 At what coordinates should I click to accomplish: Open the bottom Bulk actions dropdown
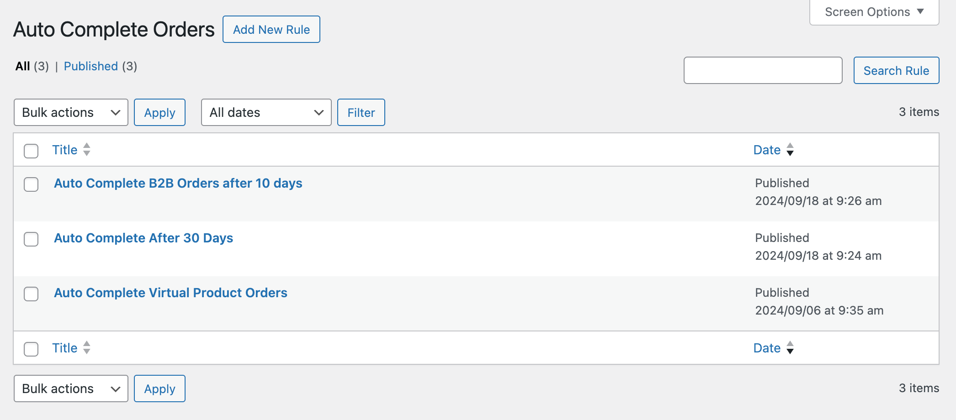click(x=70, y=388)
